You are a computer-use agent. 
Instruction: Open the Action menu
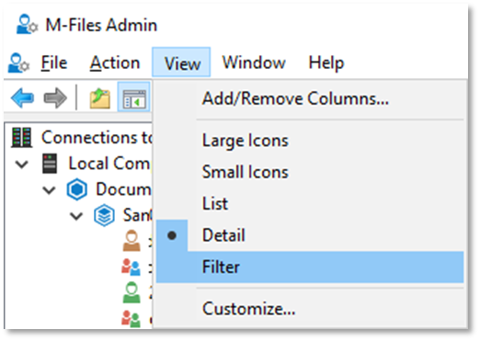point(115,63)
